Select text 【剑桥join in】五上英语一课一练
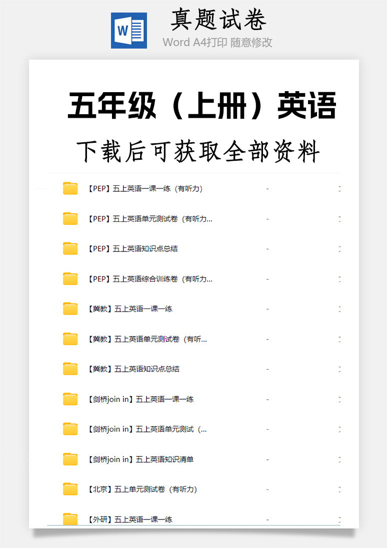 [x=140, y=399]
